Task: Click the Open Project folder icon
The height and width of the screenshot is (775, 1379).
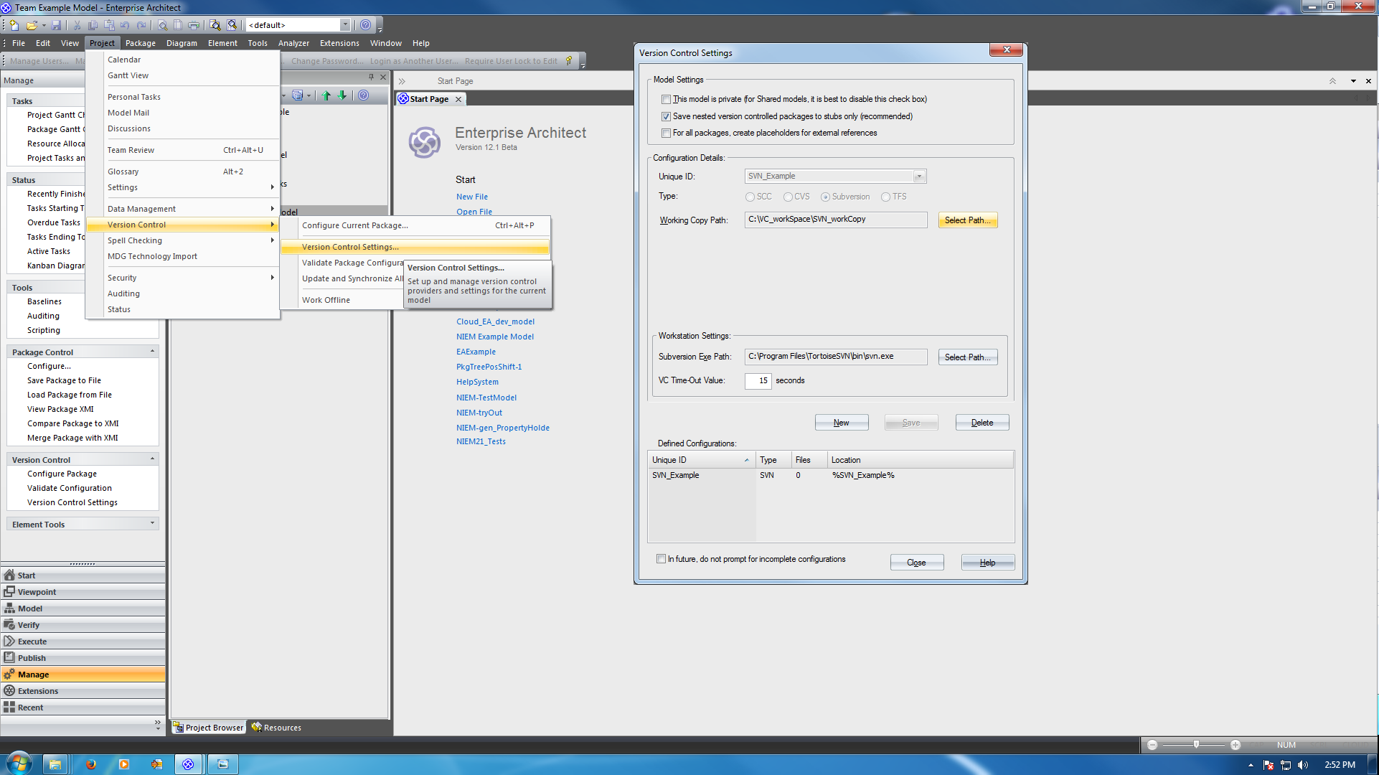Action: pyautogui.click(x=32, y=25)
